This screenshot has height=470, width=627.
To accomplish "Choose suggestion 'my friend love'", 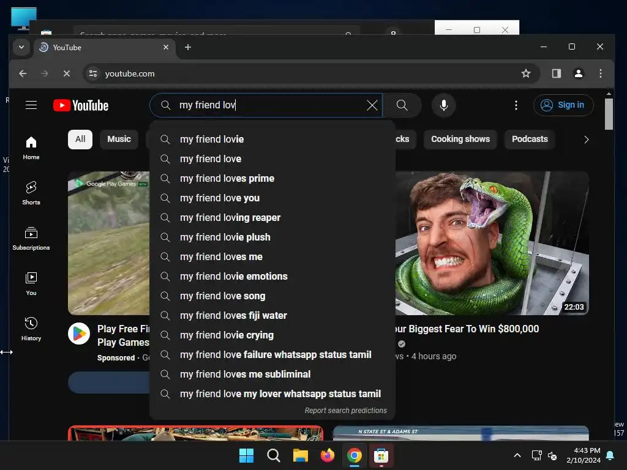I will tap(272, 159).
